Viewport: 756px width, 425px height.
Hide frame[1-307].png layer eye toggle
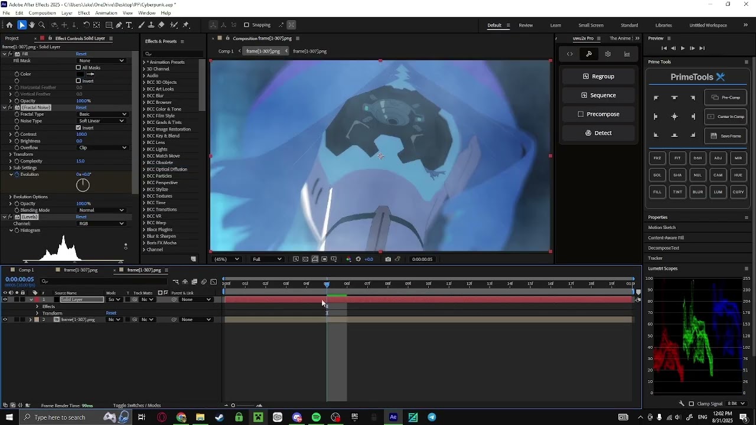[5, 319]
